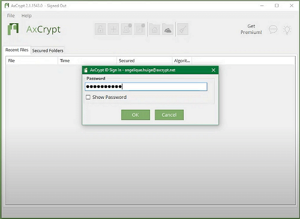Switch to the Secured Folders tab

pos(48,50)
